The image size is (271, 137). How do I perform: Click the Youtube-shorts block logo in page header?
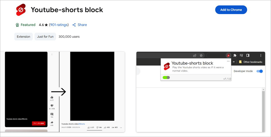[21, 10]
